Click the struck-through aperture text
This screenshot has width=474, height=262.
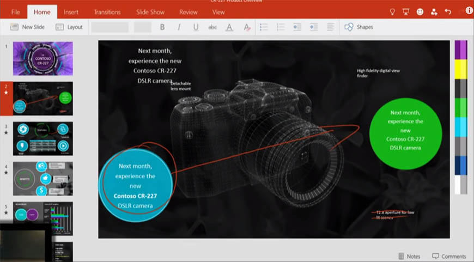[x=393, y=215]
